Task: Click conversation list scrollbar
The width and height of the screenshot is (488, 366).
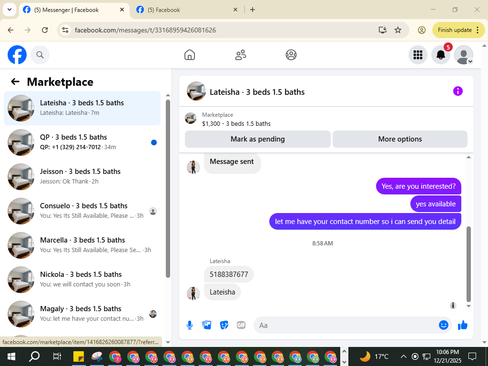Action: pyautogui.click(x=168, y=188)
